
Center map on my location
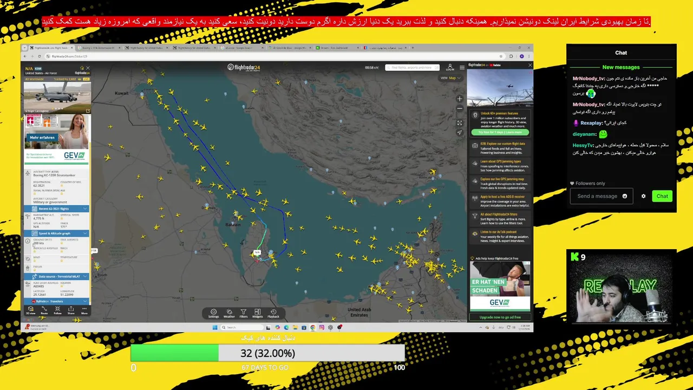[460, 133]
